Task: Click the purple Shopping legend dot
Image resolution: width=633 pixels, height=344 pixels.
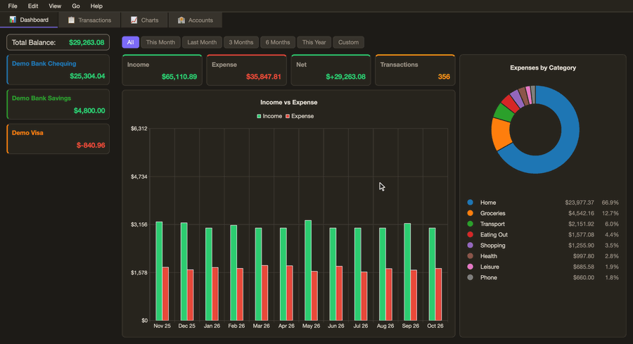Action: tap(470, 245)
